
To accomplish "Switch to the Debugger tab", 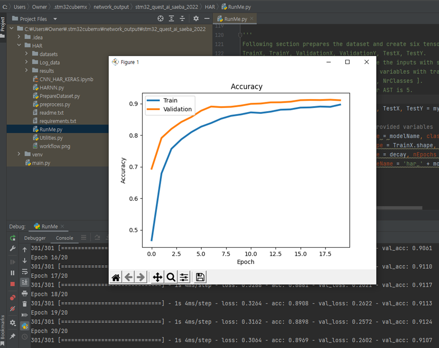I will [x=35, y=238].
